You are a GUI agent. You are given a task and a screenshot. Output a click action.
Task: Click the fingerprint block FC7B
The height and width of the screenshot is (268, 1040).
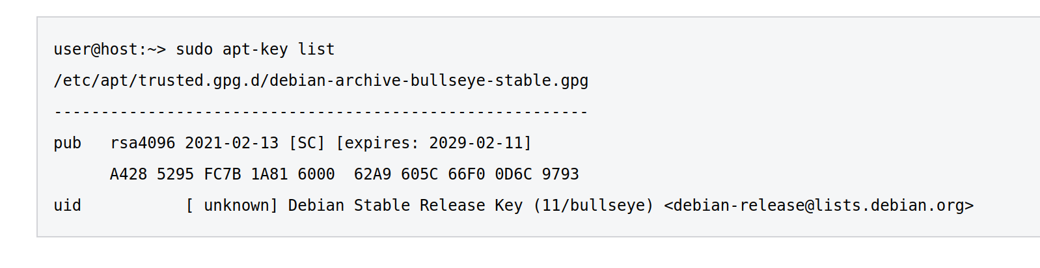[x=222, y=174]
